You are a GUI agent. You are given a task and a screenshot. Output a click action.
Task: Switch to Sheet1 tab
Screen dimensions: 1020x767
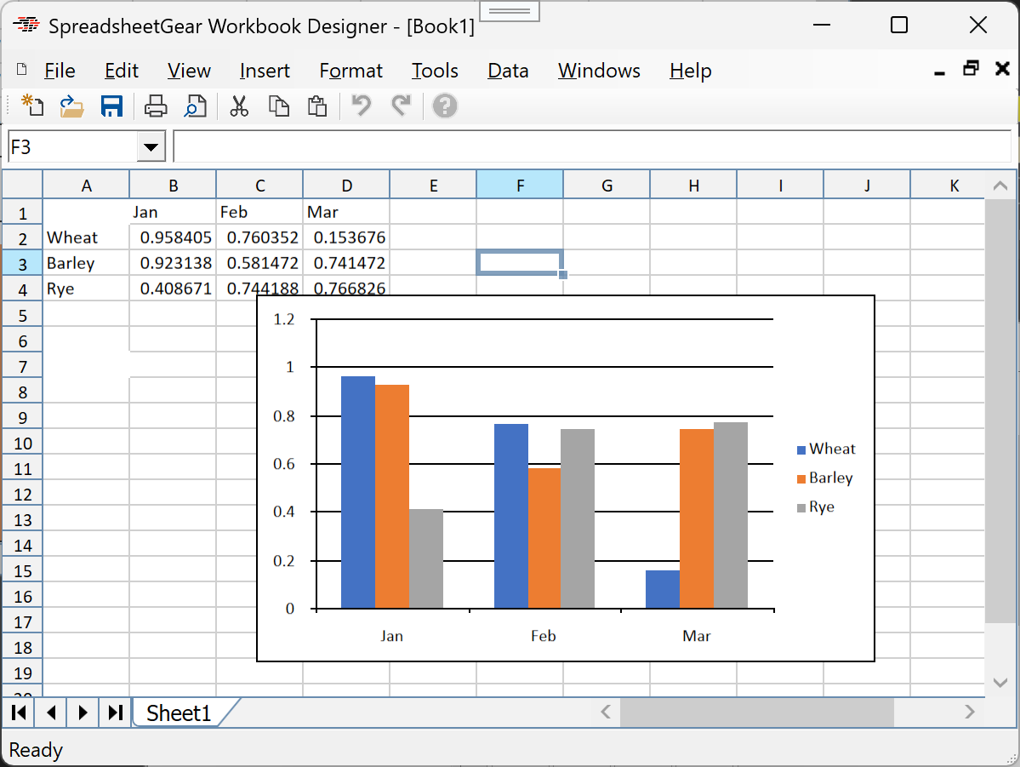pyautogui.click(x=179, y=713)
